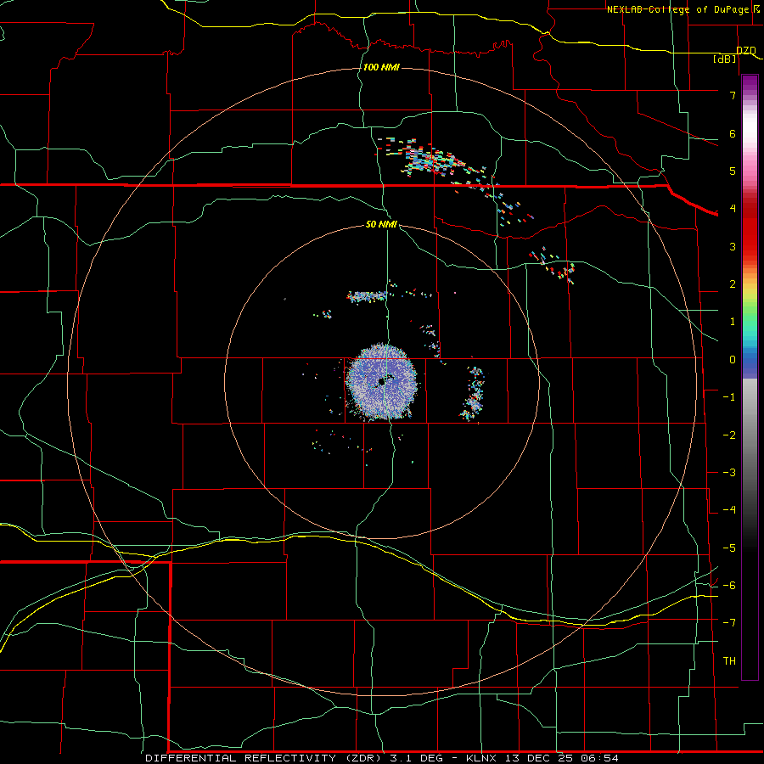Click the KLNX 13 DEC 25 06:54 timestamp
764x764 pixels.
542,758
